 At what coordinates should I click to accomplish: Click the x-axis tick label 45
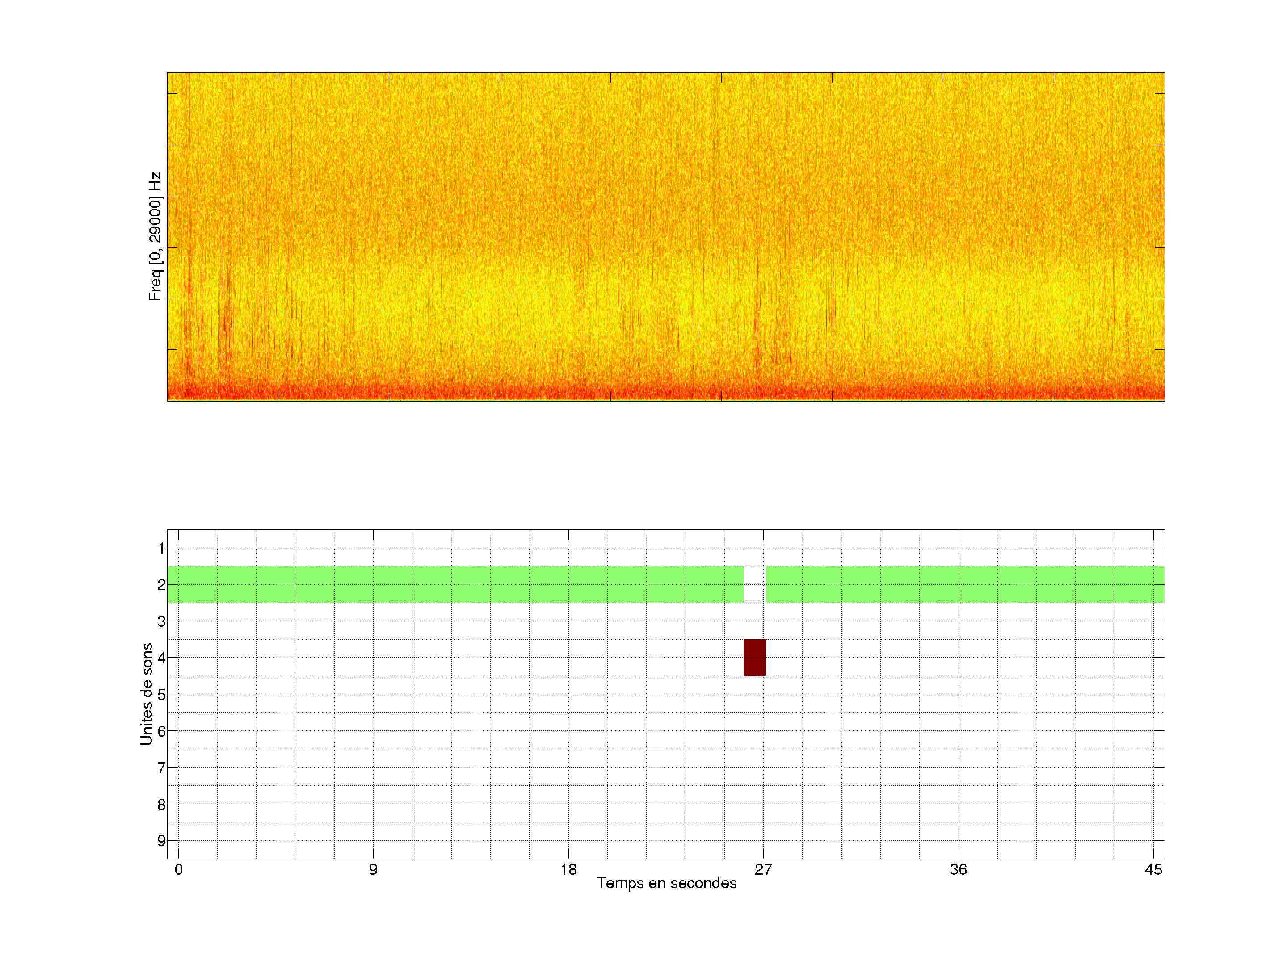coord(1153,869)
